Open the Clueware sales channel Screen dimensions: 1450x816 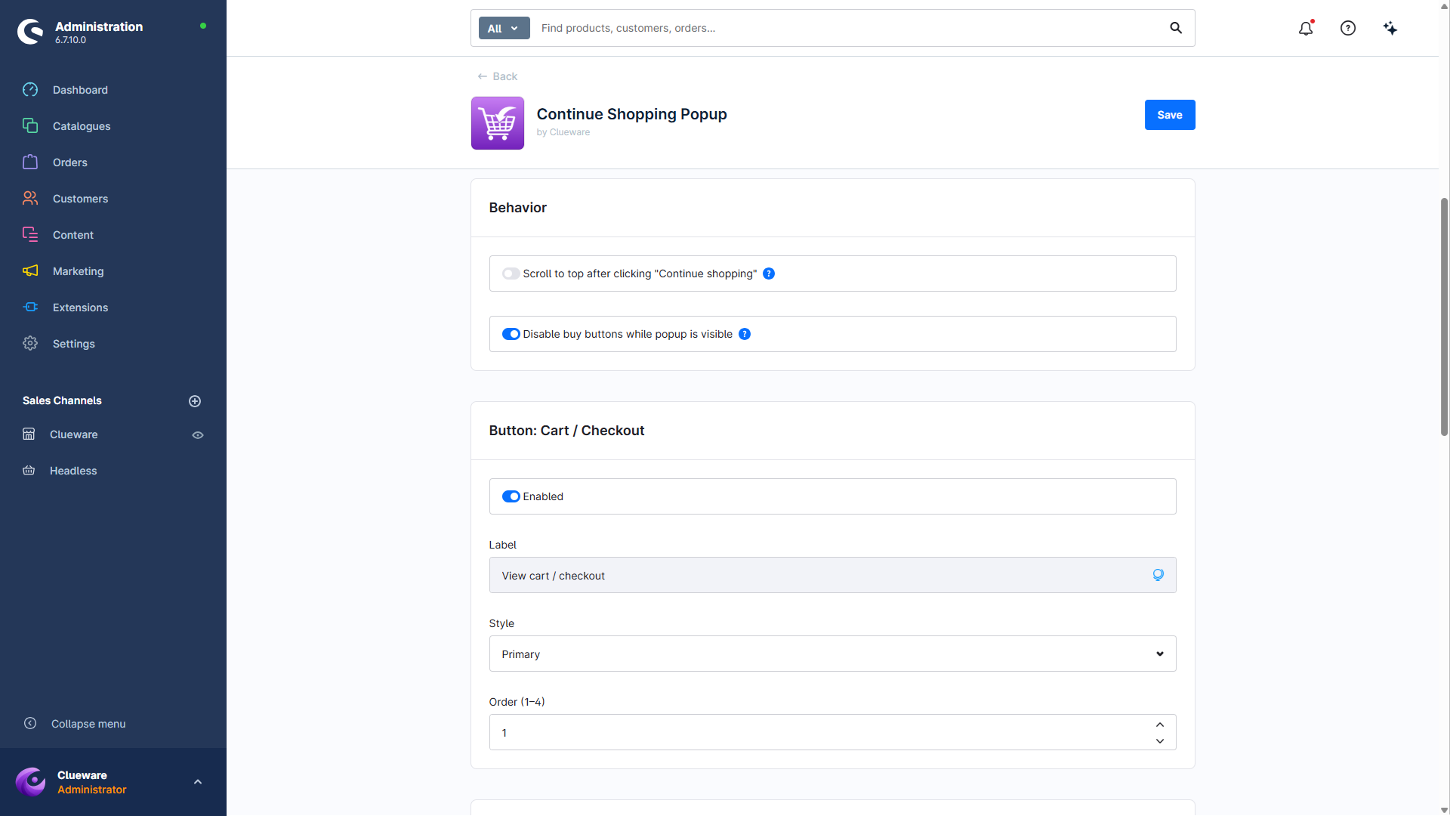(74, 434)
